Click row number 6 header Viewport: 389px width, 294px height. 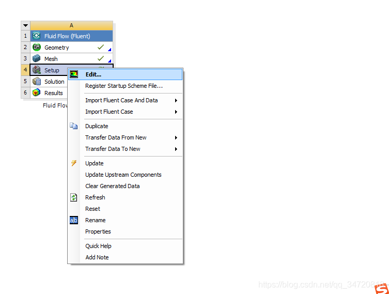(25, 93)
